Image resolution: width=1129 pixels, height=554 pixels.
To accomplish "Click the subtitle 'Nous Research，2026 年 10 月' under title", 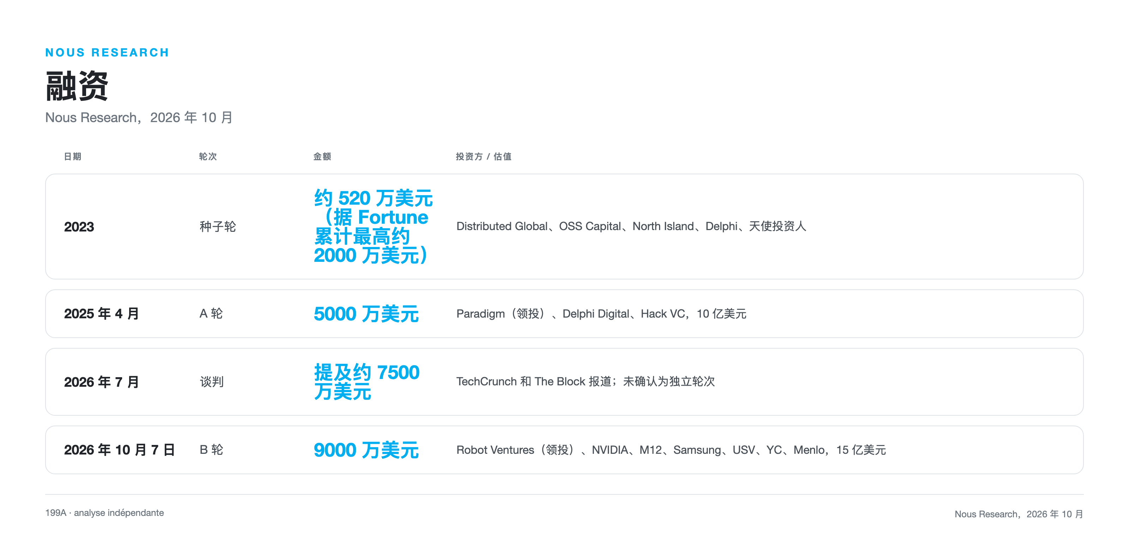I will tap(139, 118).
